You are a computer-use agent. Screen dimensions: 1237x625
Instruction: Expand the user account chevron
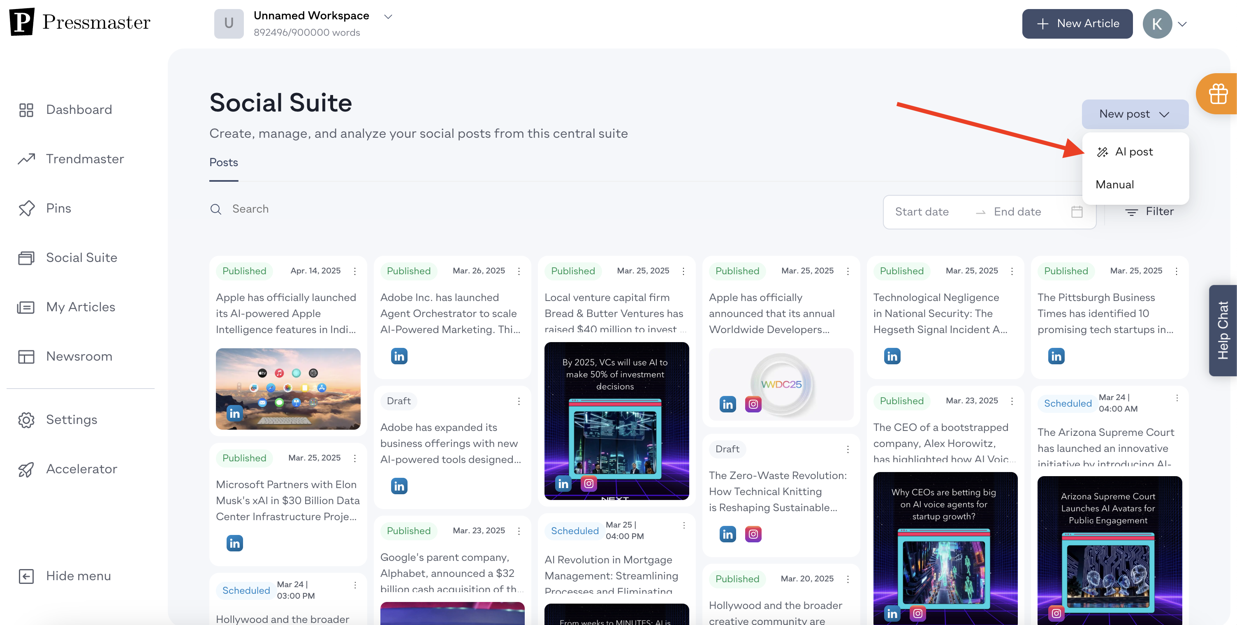click(x=1182, y=24)
